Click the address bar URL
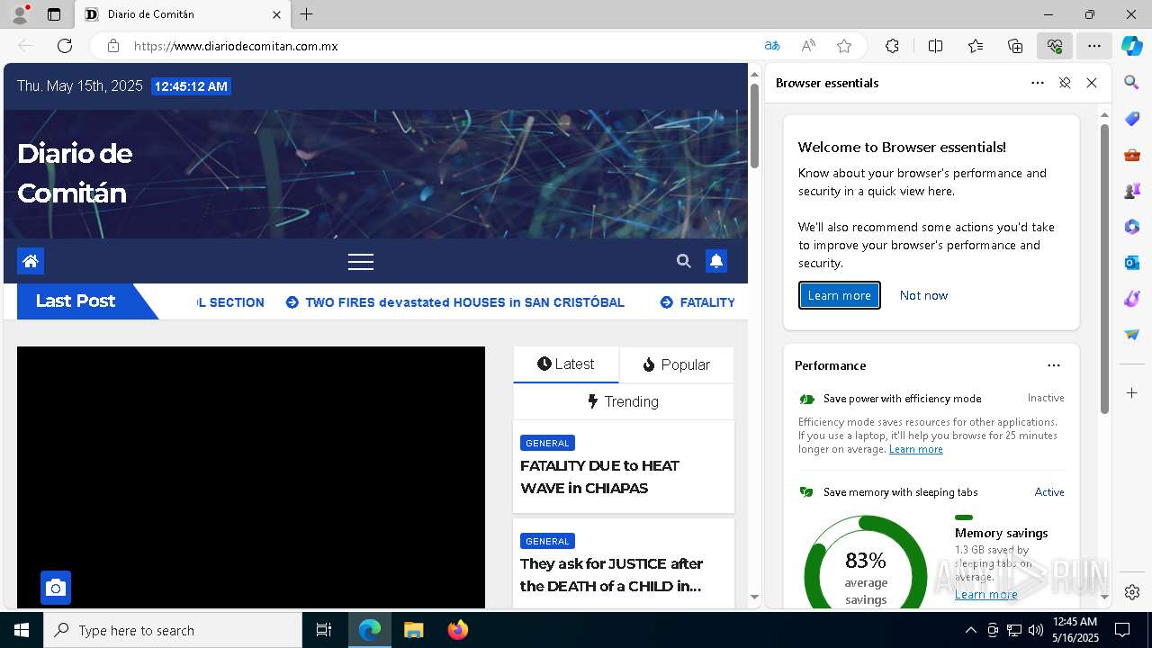The image size is (1152, 648). click(x=236, y=46)
